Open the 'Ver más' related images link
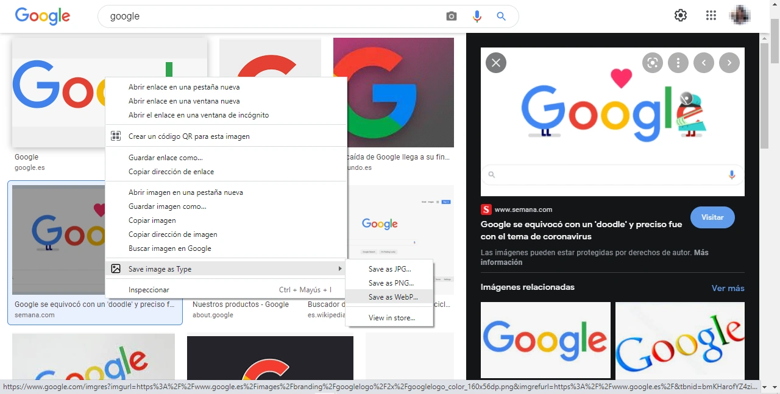Viewport: 780px width, 394px height. click(x=728, y=288)
